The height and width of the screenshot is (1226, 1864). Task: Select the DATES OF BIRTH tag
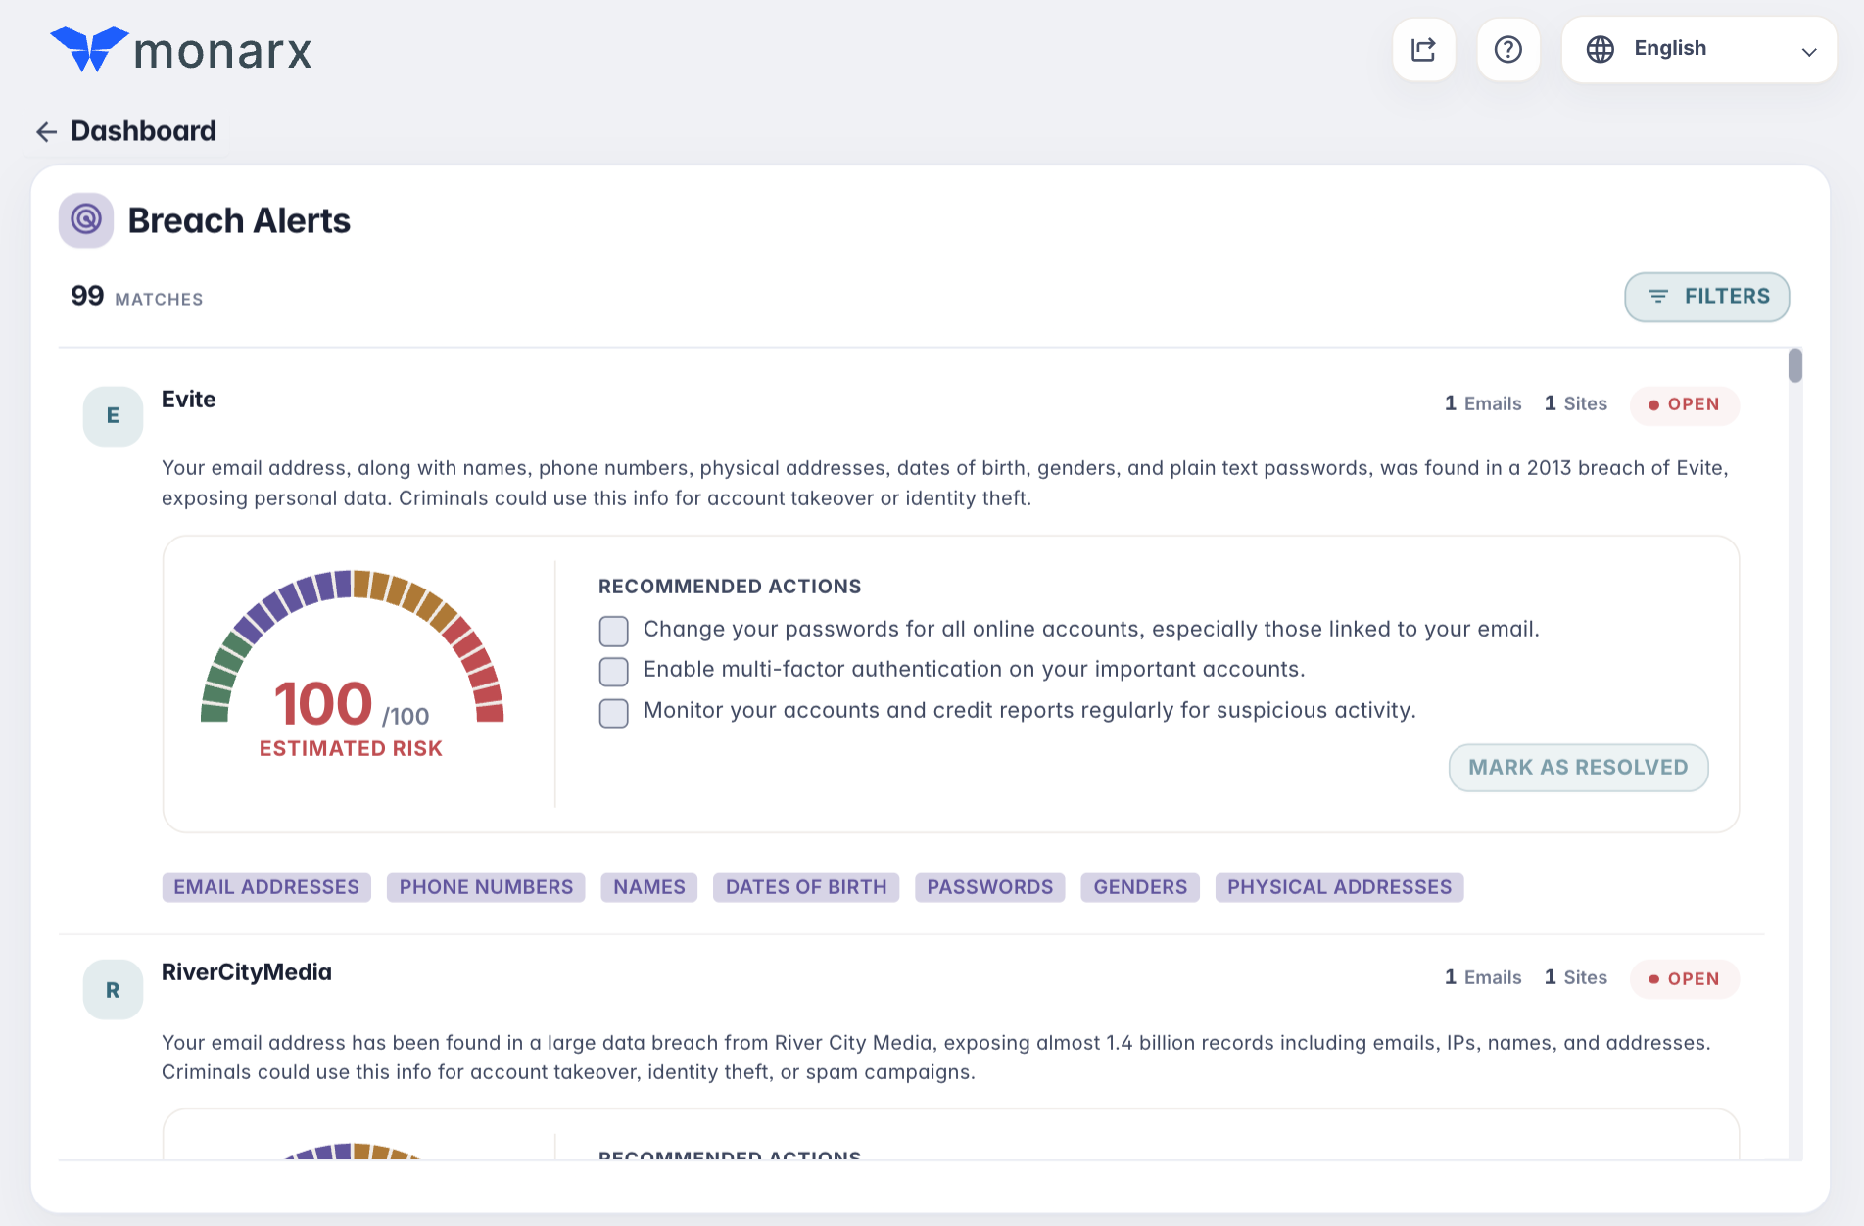tap(806, 887)
